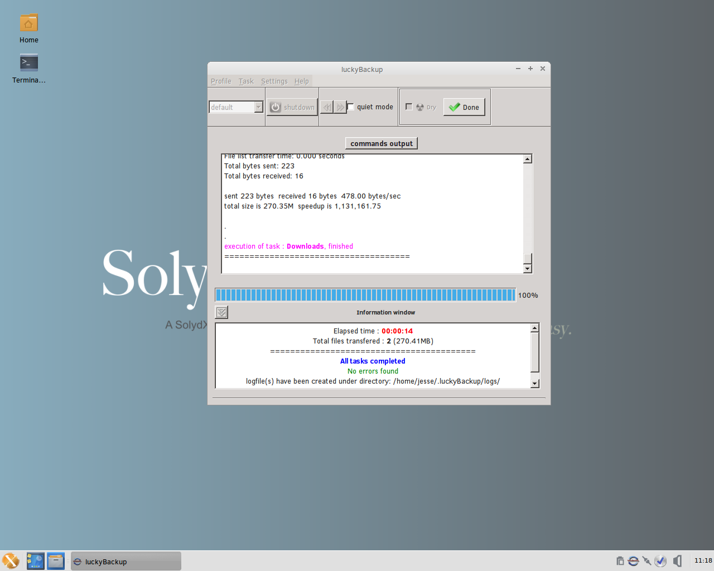Screen dimensions: 714x571
Task: Open the default profile dropdown
Action: [x=236, y=107]
